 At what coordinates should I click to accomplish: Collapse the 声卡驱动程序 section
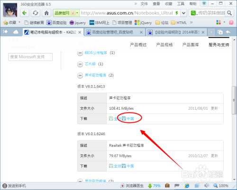[80, 76]
